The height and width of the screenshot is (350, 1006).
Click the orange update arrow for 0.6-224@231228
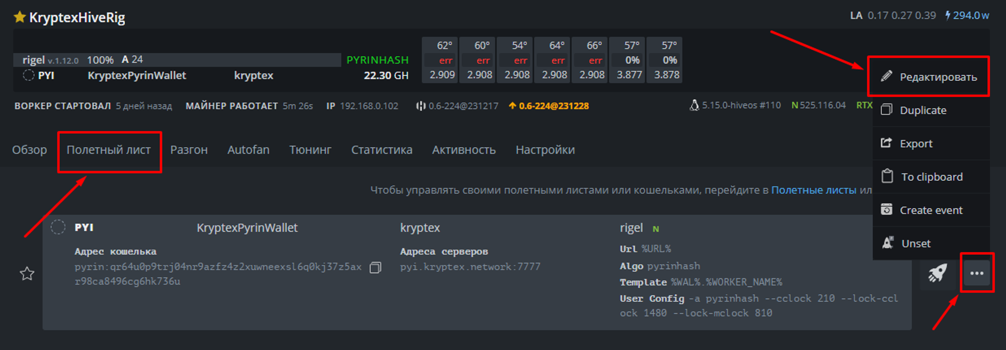[x=513, y=105]
